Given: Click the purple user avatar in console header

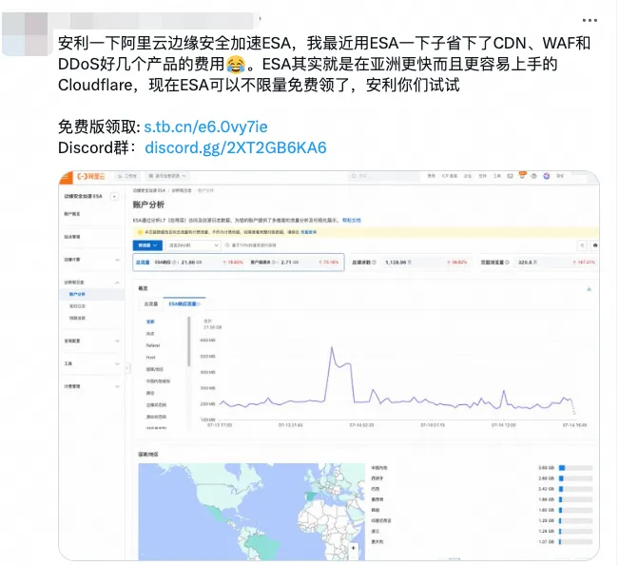Looking at the screenshot, I should tap(547, 176).
